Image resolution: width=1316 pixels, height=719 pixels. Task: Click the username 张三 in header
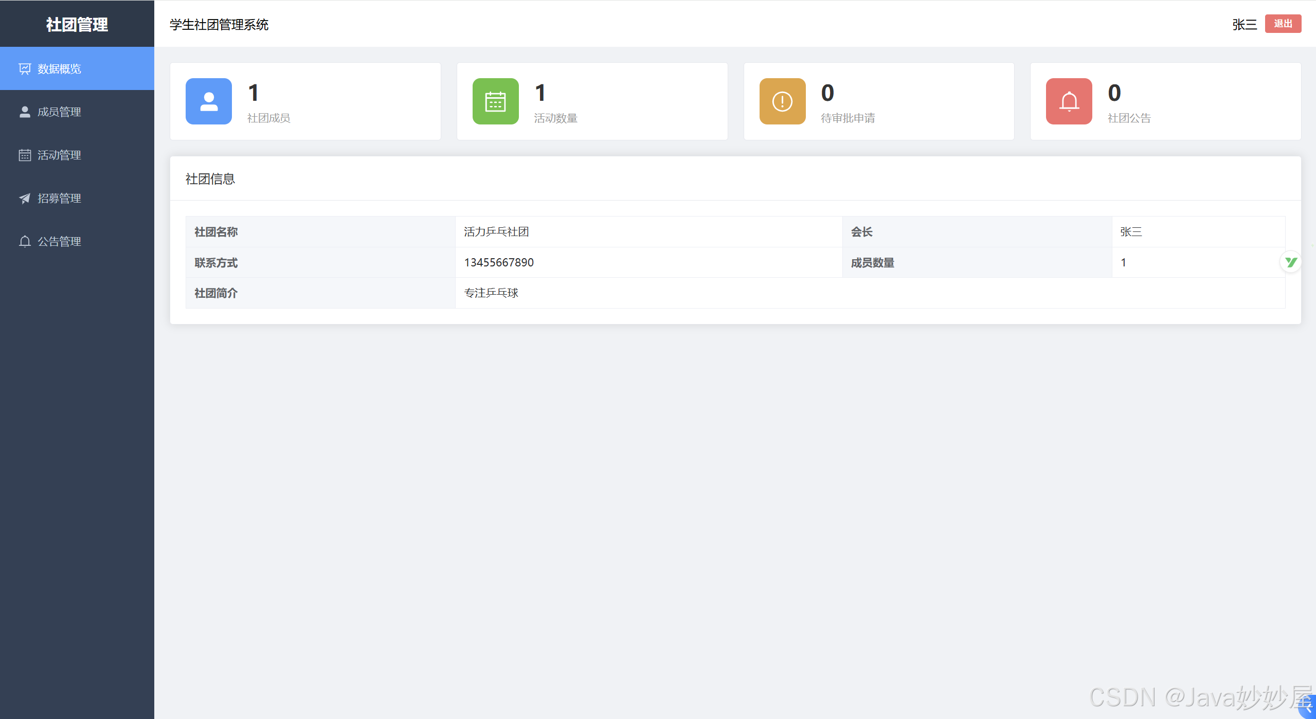(1245, 25)
